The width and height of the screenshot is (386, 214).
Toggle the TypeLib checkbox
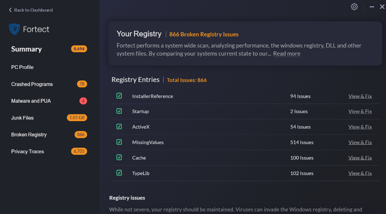point(119,173)
